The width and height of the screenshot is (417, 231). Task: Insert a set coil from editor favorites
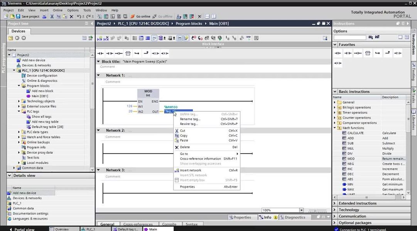pos(155,54)
